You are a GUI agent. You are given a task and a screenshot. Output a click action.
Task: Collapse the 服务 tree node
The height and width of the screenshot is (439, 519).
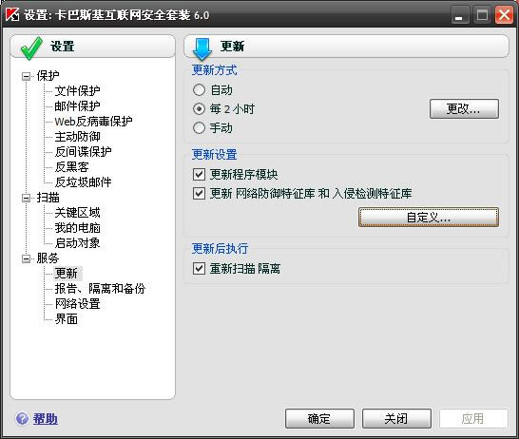tap(26, 258)
